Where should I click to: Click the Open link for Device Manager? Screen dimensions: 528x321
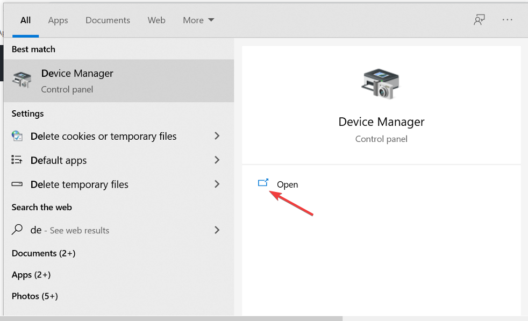click(x=287, y=184)
